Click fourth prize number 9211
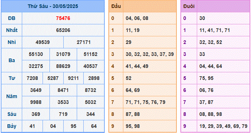The width and height of the screenshot is (251, 133). pos(73,78)
